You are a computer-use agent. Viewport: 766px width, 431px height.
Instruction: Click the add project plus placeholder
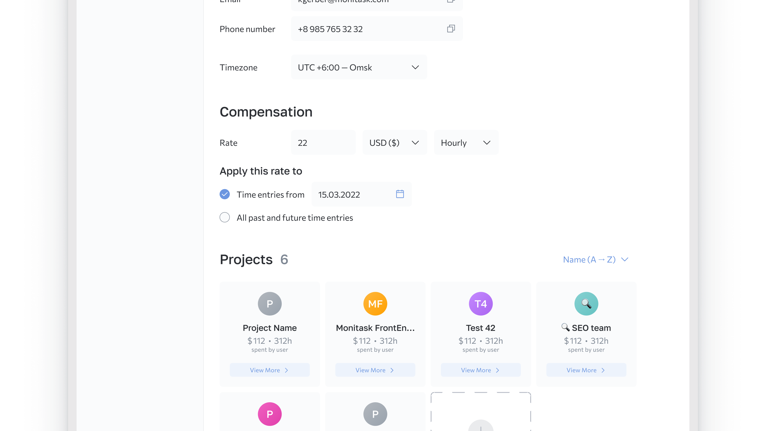481,426
